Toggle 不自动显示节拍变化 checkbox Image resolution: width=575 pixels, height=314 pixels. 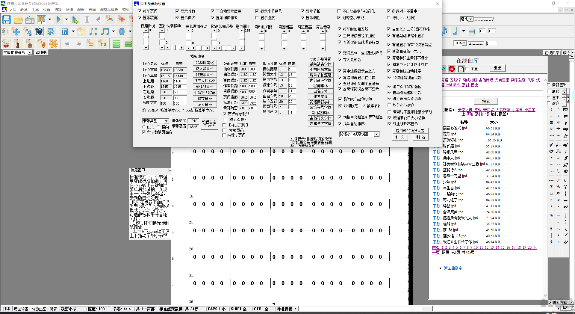[339, 11]
